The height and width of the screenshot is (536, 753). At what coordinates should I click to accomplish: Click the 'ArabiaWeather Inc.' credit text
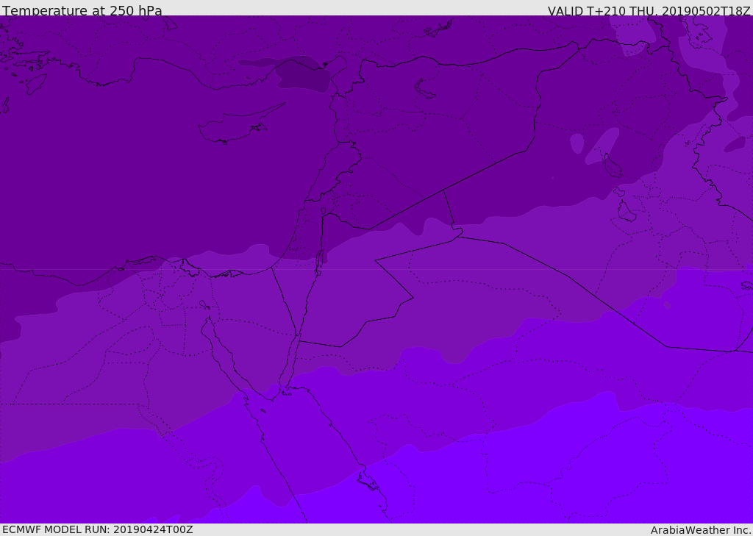(701, 530)
